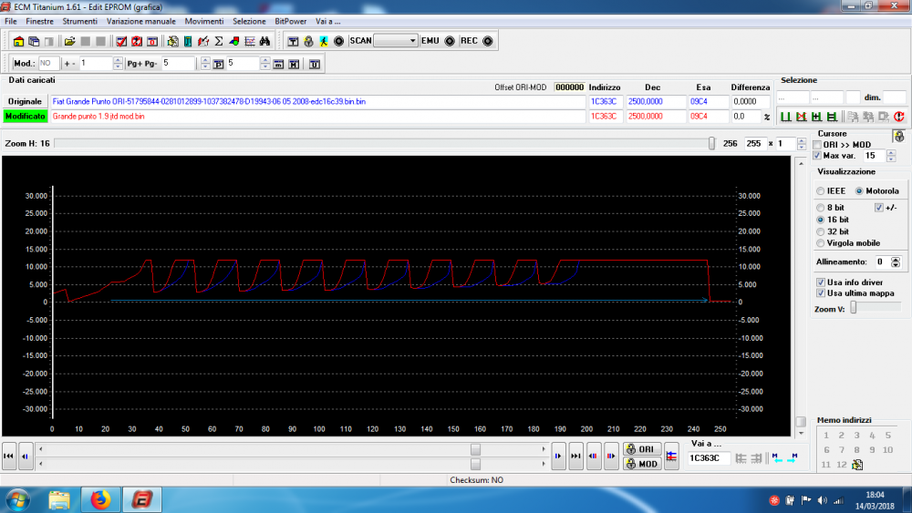Click the open folder toolbar icon

point(69,41)
